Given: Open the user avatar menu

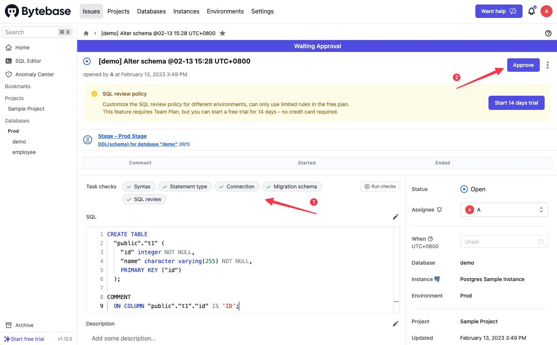Looking at the screenshot, I should 547,11.
